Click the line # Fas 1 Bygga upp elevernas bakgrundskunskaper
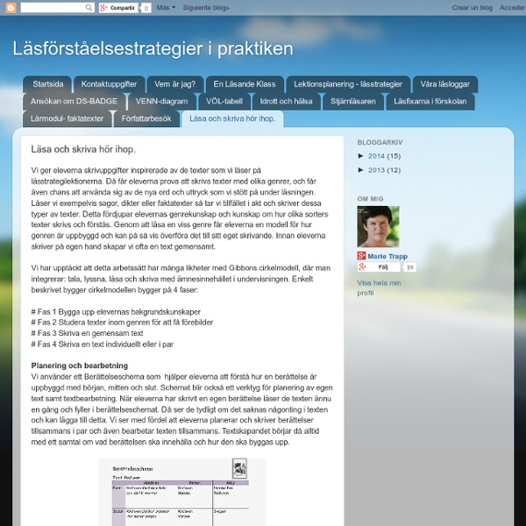The height and width of the screenshot is (526, 526). click(x=116, y=312)
